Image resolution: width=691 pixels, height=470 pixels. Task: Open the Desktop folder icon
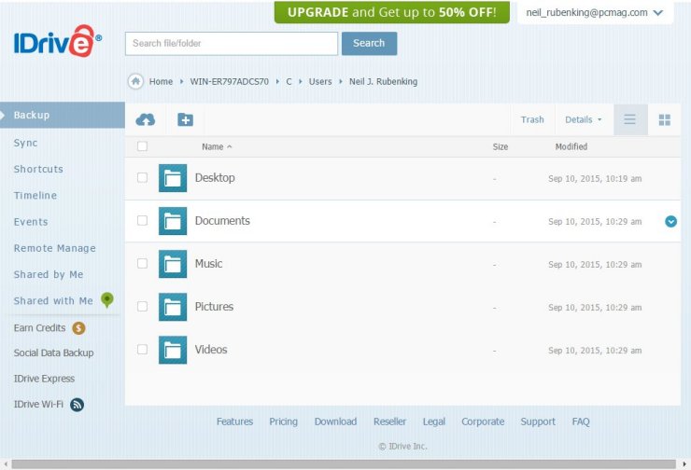[x=173, y=178]
